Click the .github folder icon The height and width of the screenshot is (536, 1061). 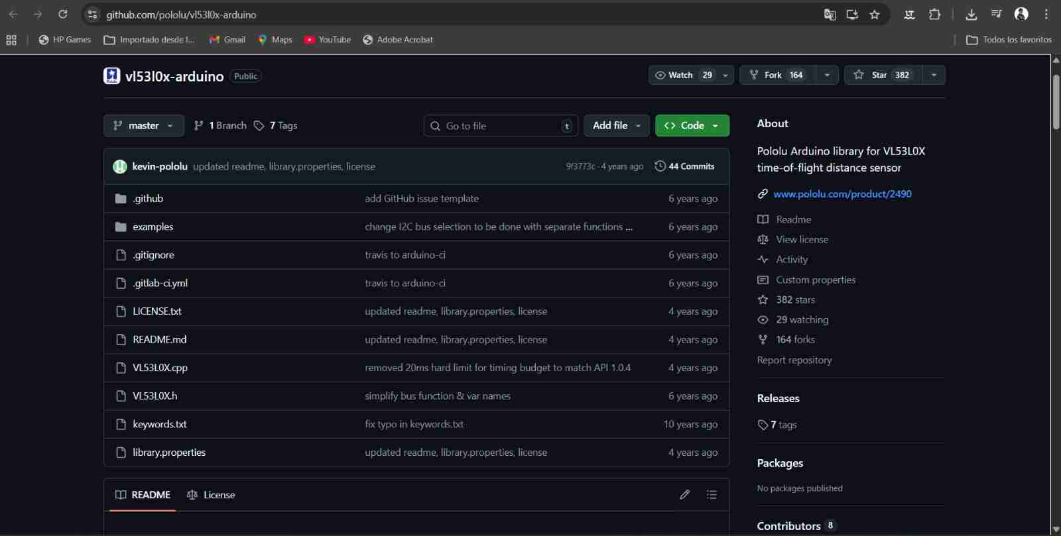[121, 198]
